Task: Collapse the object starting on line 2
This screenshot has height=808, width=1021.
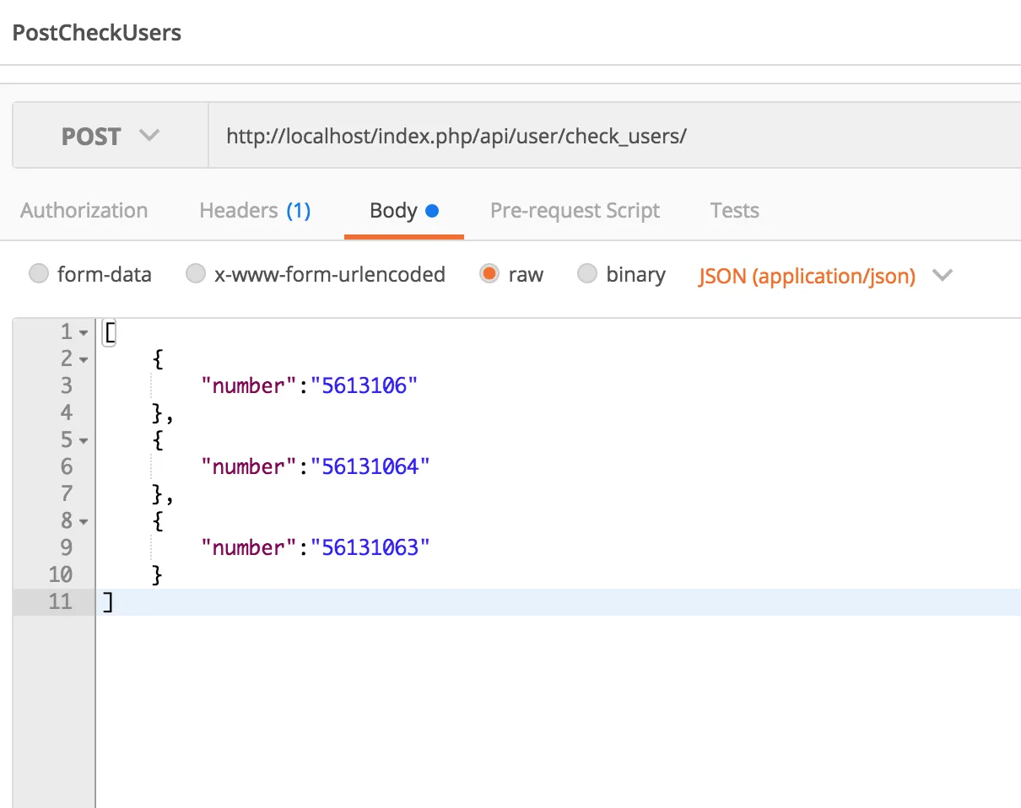Action: 84,360
